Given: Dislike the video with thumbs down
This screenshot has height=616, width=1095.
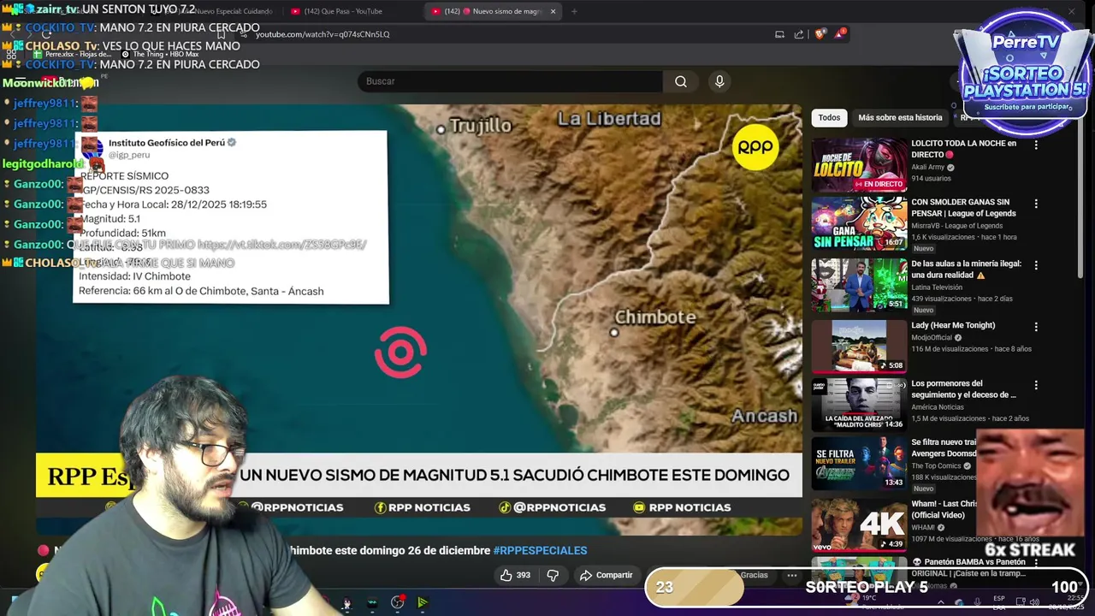Looking at the screenshot, I should click(x=553, y=575).
